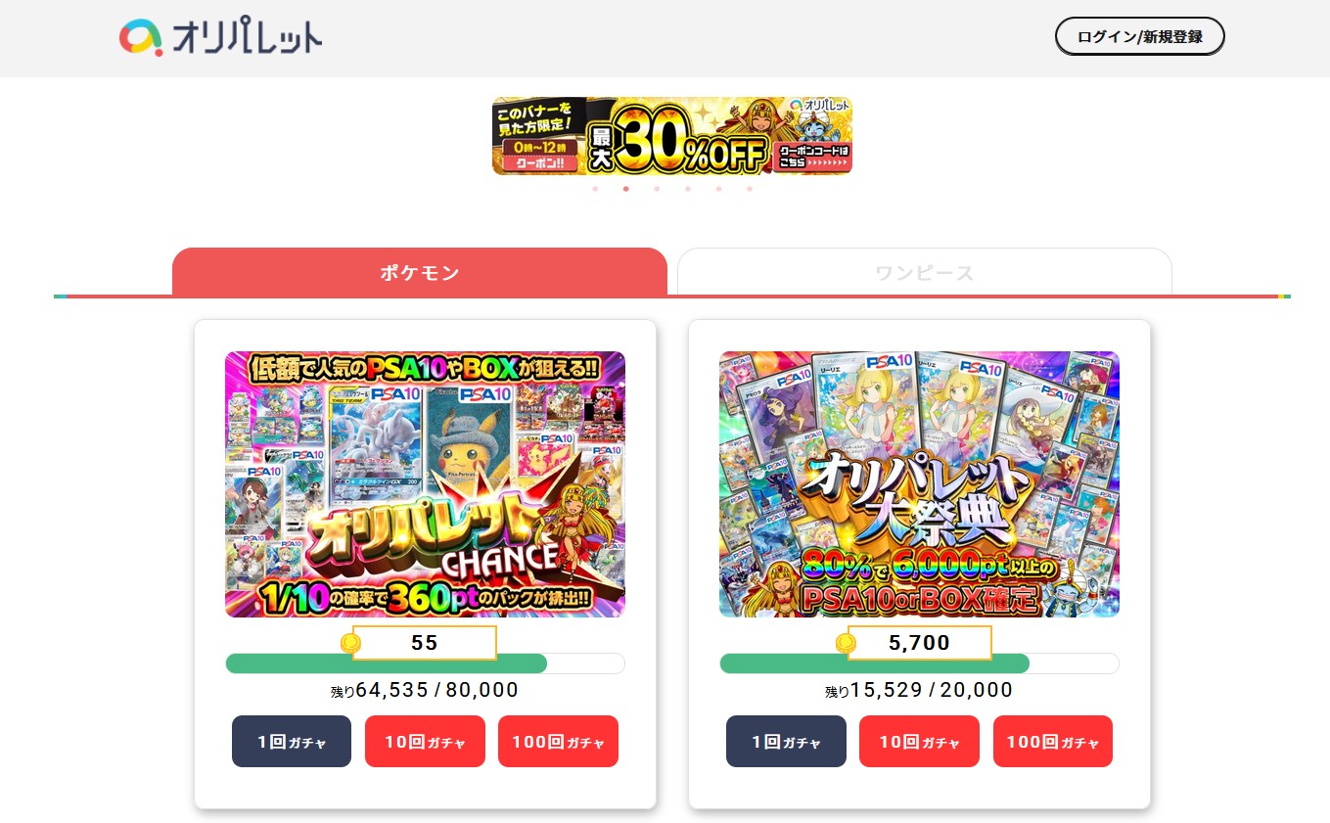
Task: Select the third carousel dot indicator
Action: click(x=657, y=189)
